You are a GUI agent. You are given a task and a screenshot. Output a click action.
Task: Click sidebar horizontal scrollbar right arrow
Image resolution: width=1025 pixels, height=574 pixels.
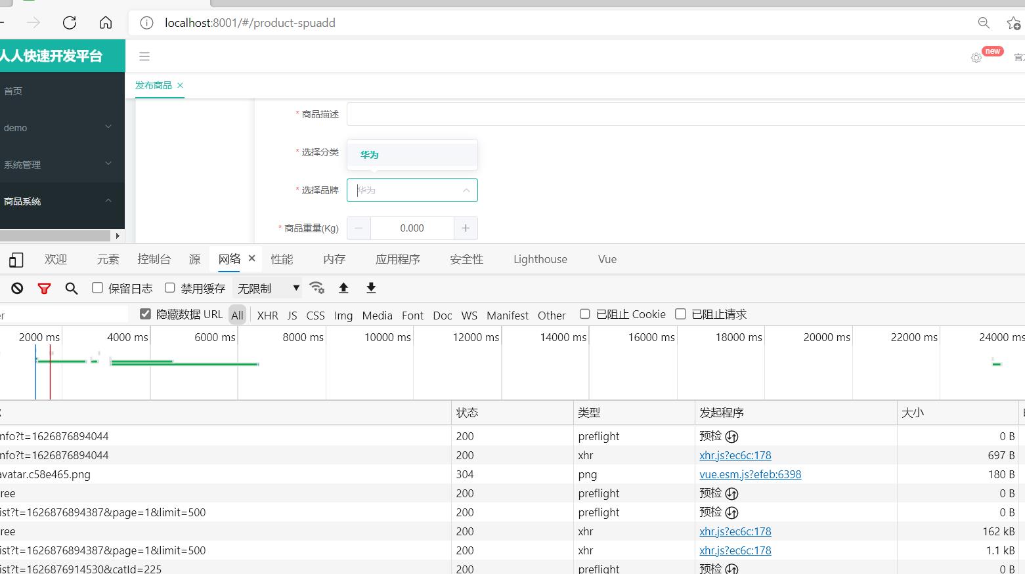click(x=118, y=236)
